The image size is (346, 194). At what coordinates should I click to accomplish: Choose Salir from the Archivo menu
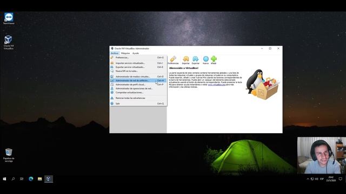coord(138,103)
